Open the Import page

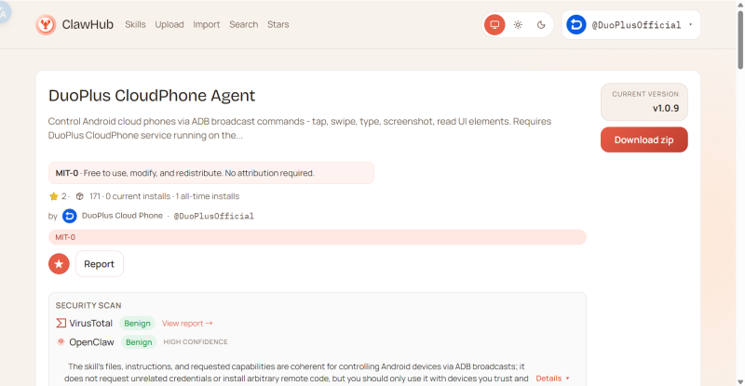207,24
